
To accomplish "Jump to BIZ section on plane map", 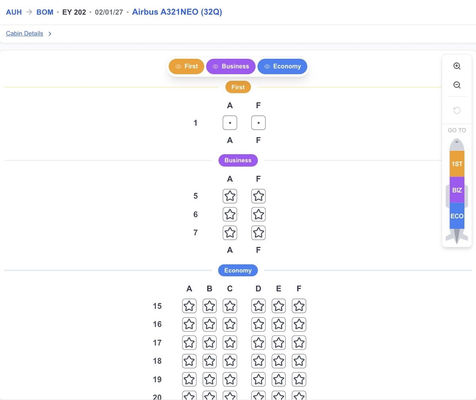I will tap(457, 190).
